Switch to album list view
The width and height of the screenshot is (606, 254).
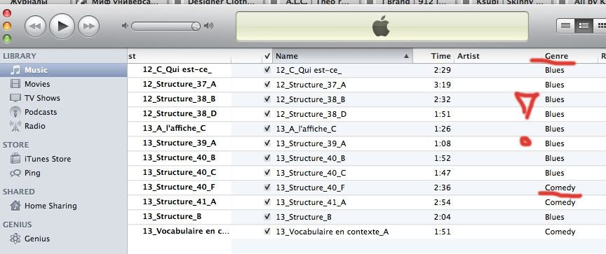(583, 26)
